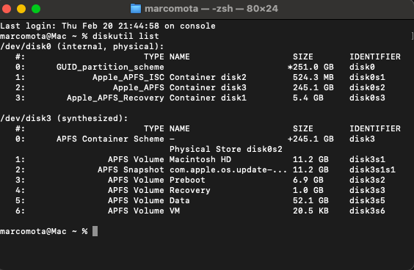The image size is (414, 270).
Task: Click the window title 'marcomota — -zsh — 80×24'
Action: tap(211, 9)
